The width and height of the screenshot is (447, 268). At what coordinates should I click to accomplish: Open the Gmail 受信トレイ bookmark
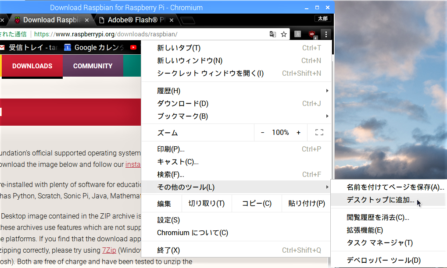pyautogui.click(x=29, y=47)
